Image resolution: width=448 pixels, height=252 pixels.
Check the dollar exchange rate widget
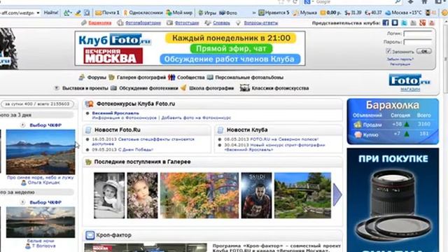(x=353, y=13)
